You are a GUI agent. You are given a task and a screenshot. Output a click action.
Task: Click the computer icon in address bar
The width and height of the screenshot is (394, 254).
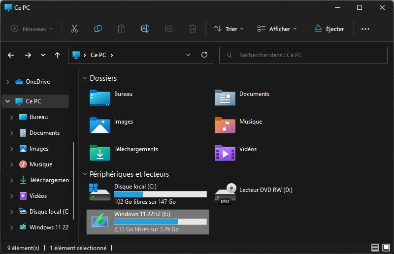pos(76,55)
